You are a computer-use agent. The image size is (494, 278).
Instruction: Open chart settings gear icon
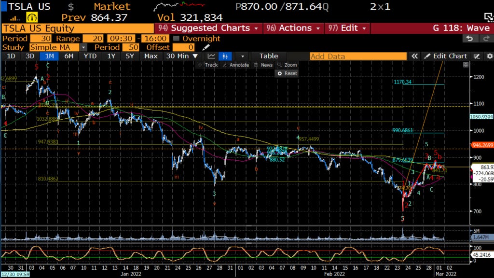click(x=490, y=56)
